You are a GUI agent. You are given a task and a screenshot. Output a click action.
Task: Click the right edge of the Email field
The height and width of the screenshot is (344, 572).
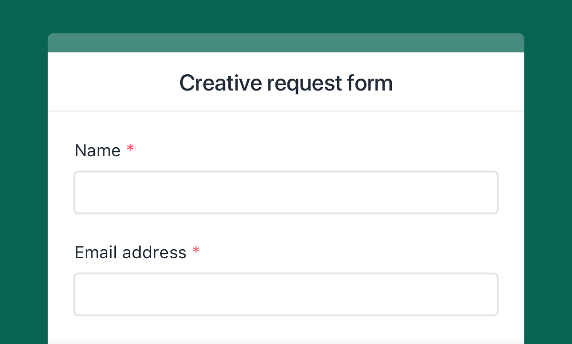pyautogui.click(x=497, y=294)
